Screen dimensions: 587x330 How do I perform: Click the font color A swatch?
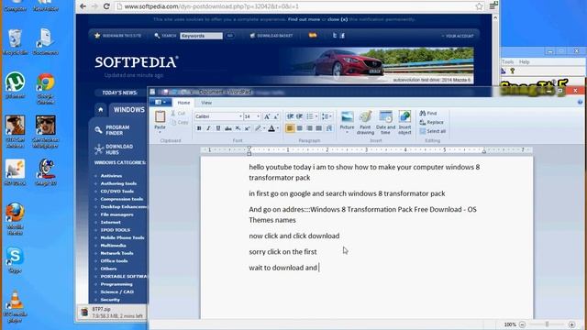click(x=271, y=128)
